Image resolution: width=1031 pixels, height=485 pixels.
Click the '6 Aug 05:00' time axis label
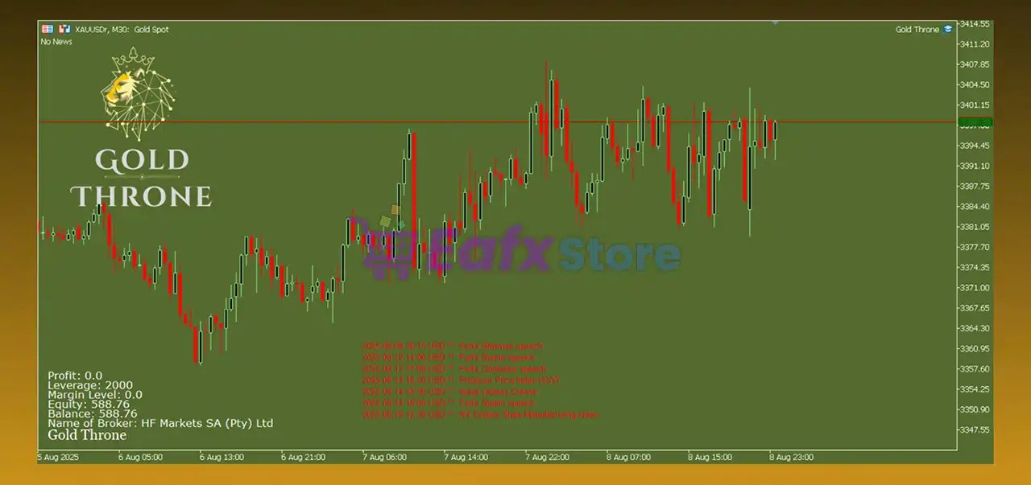point(140,457)
